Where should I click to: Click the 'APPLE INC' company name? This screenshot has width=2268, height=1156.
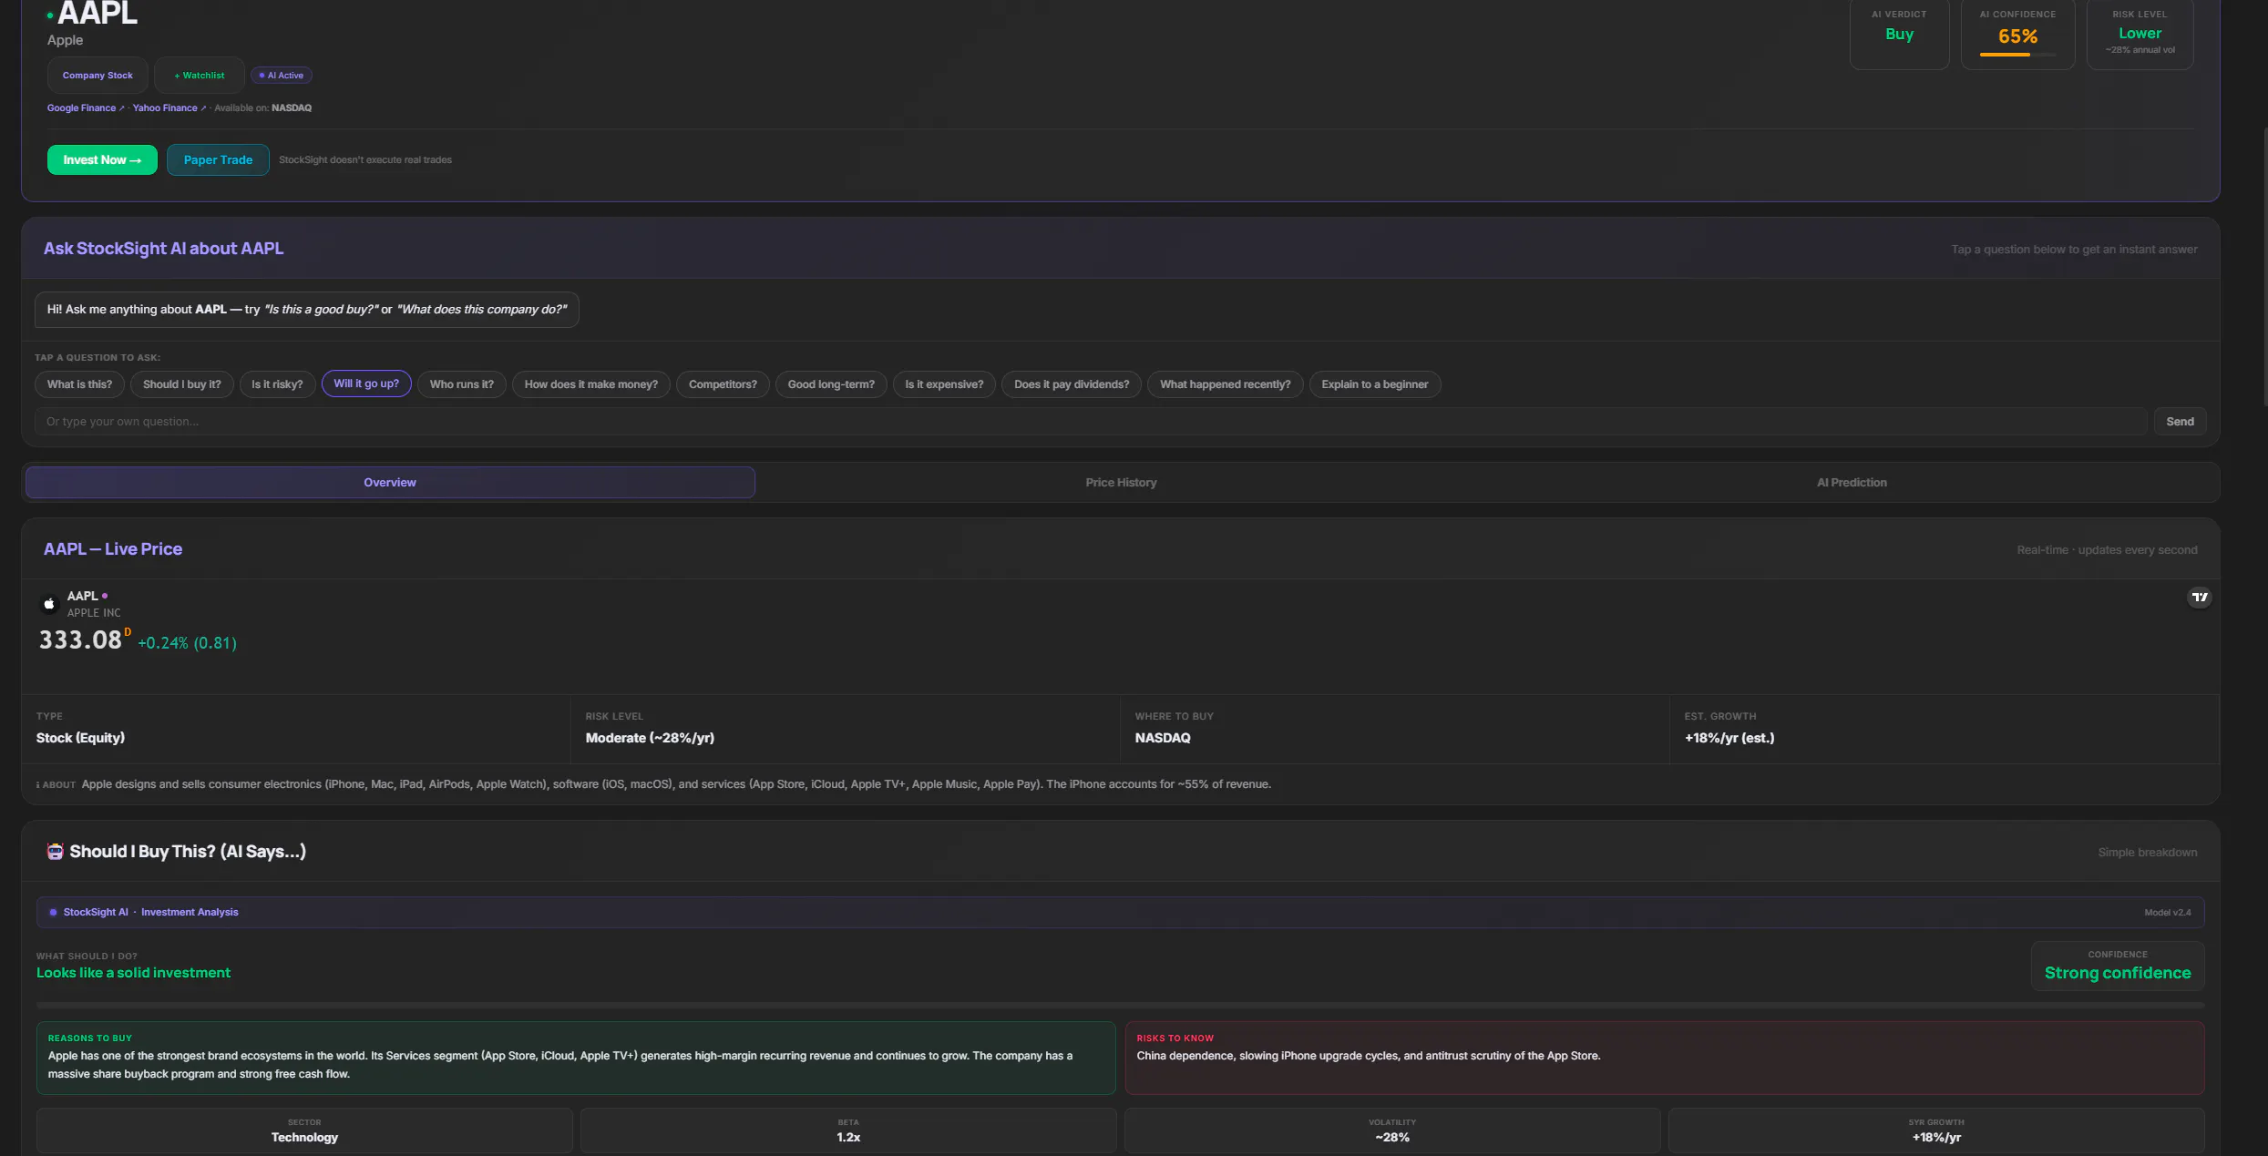pos(94,613)
